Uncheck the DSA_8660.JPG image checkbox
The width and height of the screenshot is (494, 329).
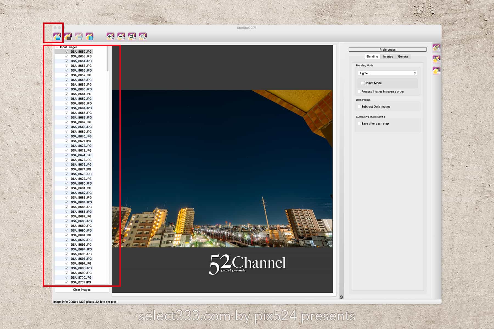(66, 89)
